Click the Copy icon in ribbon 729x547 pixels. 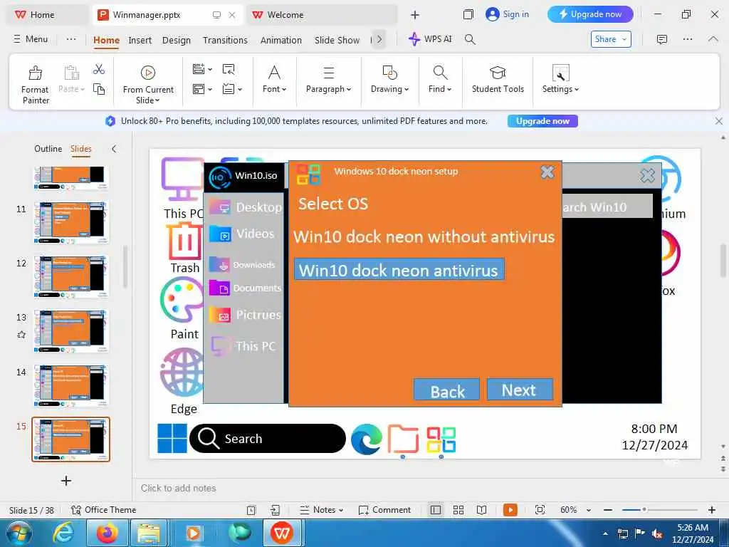[x=98, y=88]
